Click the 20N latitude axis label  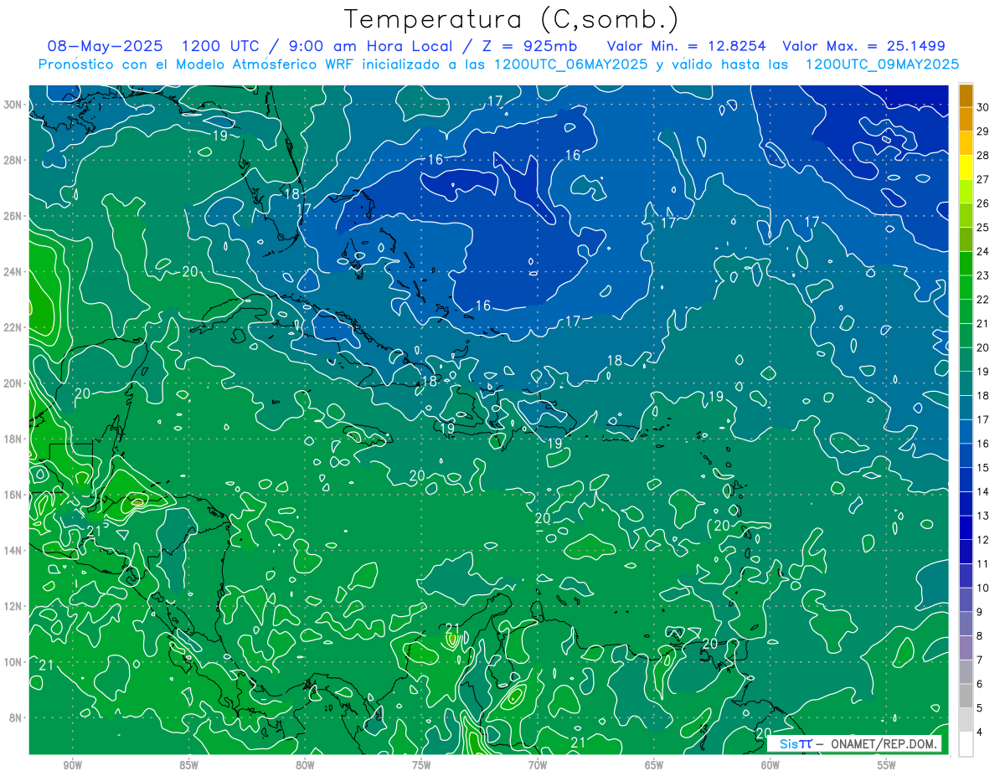point(13,383)
